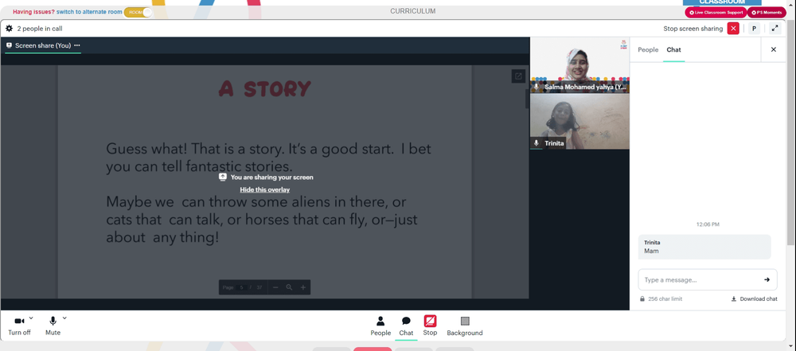
Task: Turn off camera with video icon
Action: [19, 321]
